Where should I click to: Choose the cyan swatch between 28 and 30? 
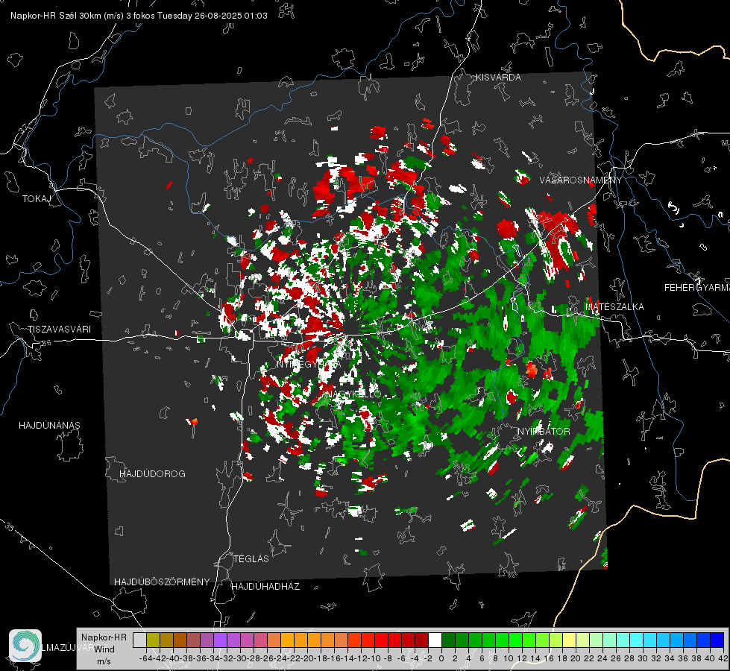pos(636,640)
